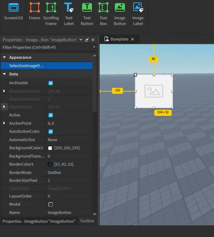Edit the BorderSizePixel value 1
This screenshot has height=237, width=214.
pyautogui.click(x=49, y=181)
